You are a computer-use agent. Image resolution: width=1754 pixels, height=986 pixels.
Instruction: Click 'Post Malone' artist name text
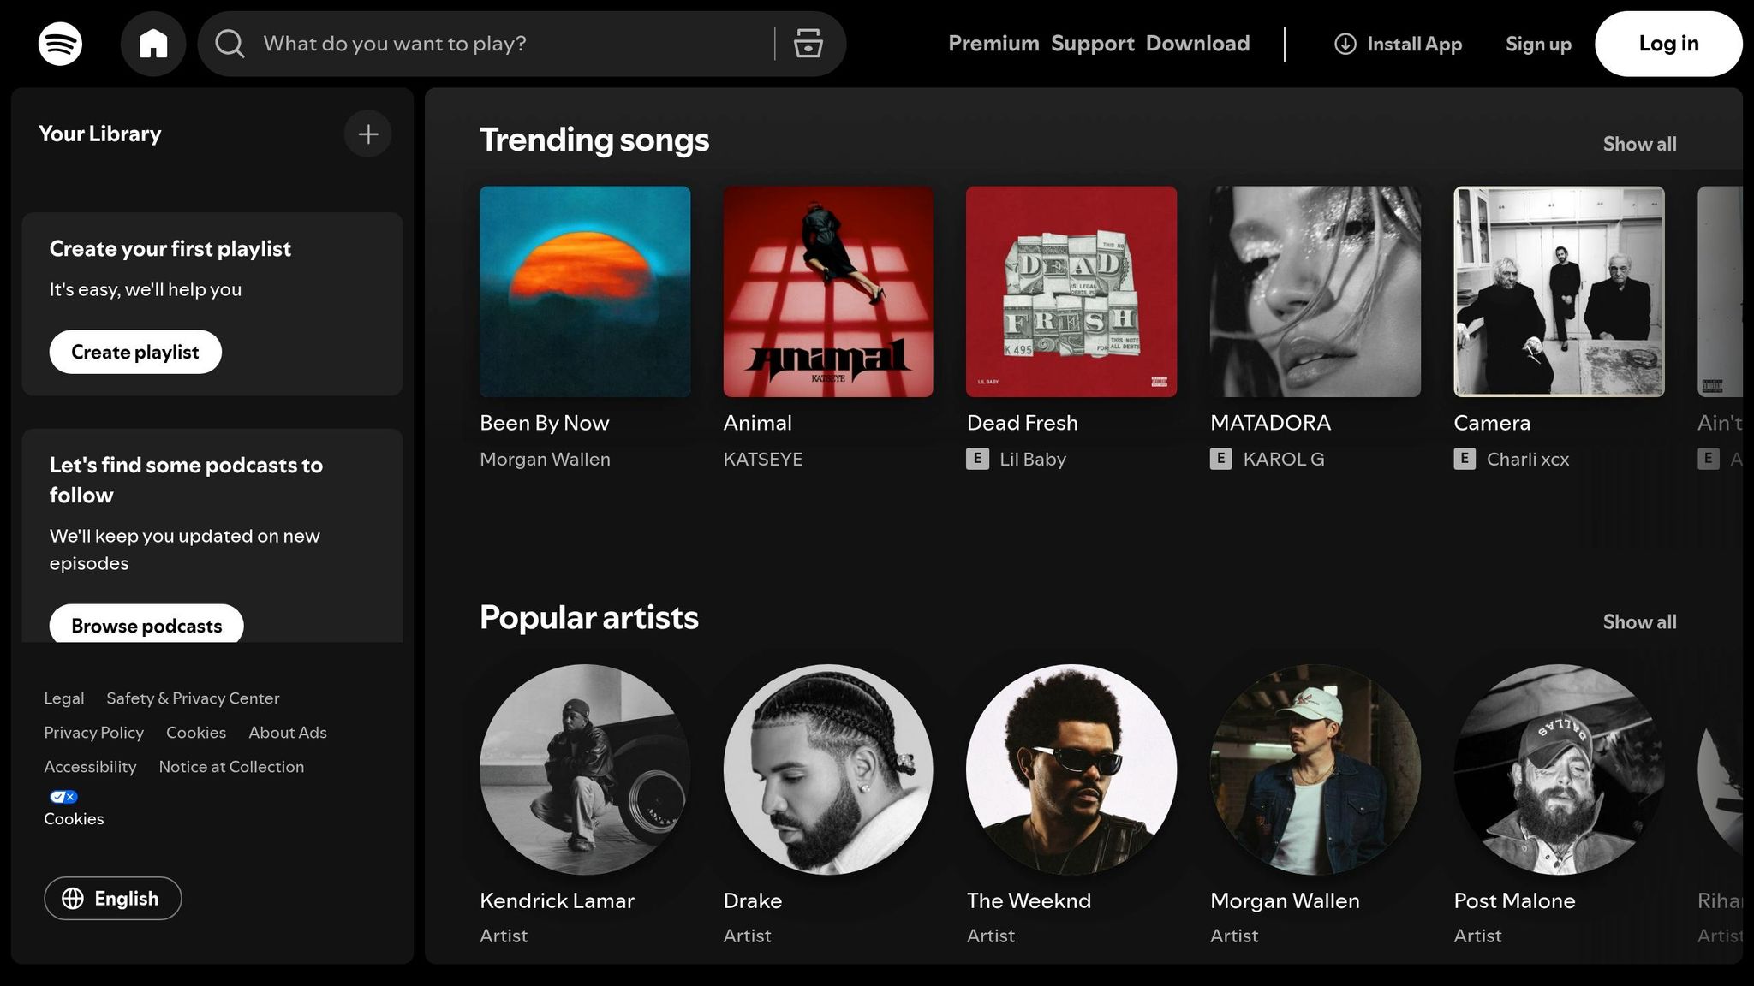click(x=1514, y=900)
